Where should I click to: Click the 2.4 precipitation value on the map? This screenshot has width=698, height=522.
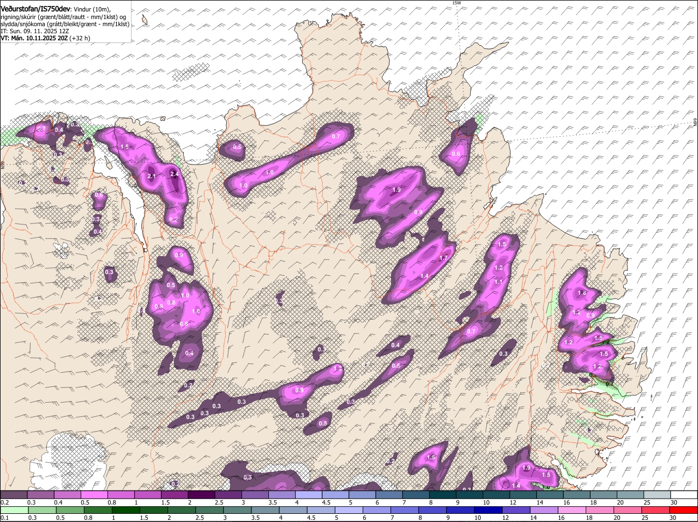point(174,174)
